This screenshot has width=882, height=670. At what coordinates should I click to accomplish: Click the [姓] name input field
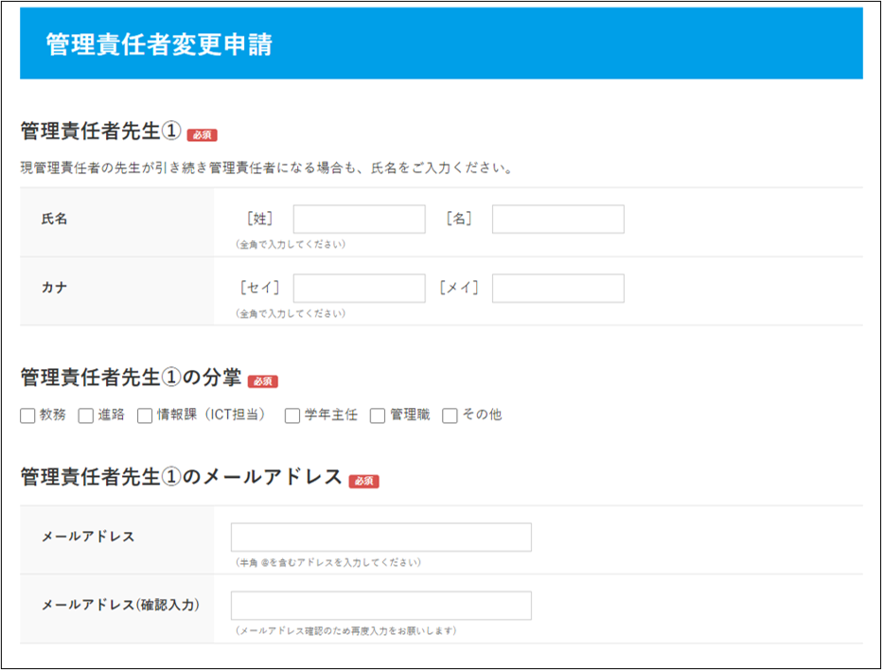(360, 219)
